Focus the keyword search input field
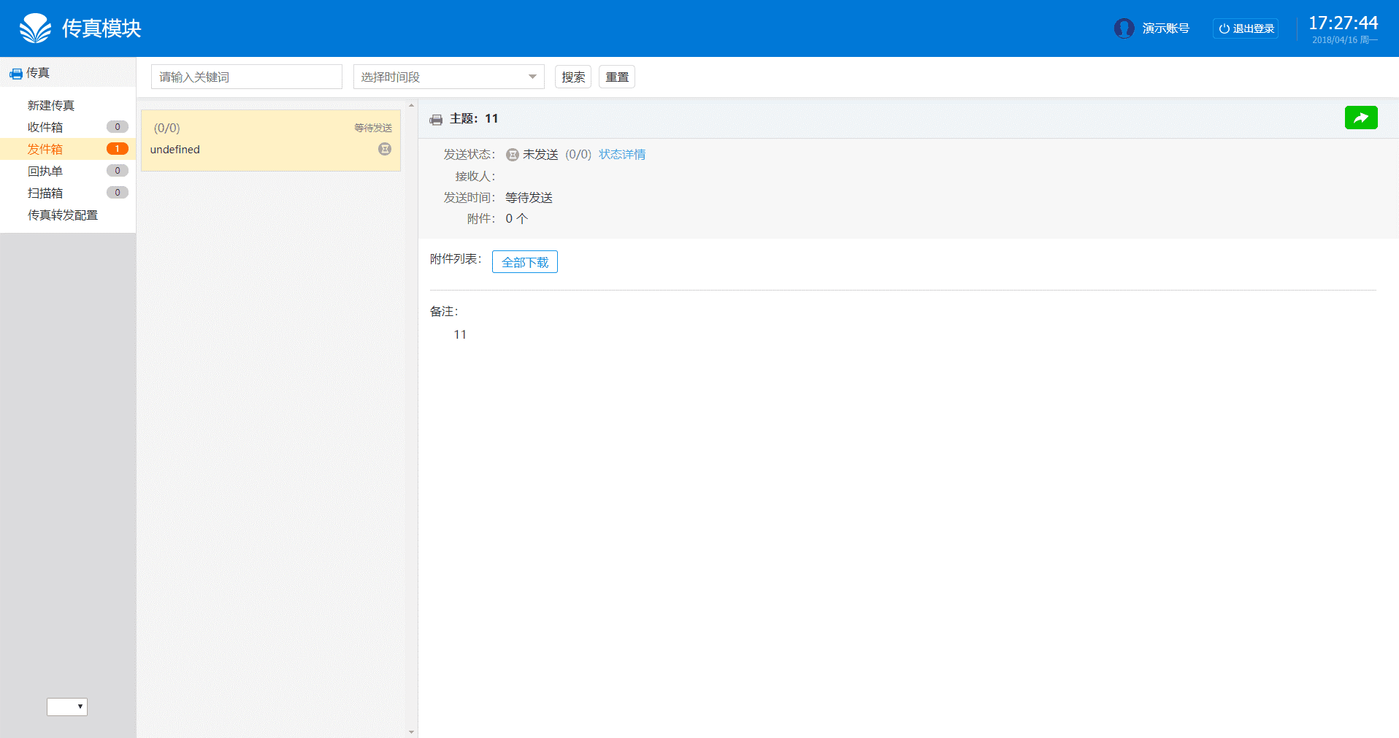Image resolution: width=1399 pixels, height=738 pixels. click(x=246, y=77)
